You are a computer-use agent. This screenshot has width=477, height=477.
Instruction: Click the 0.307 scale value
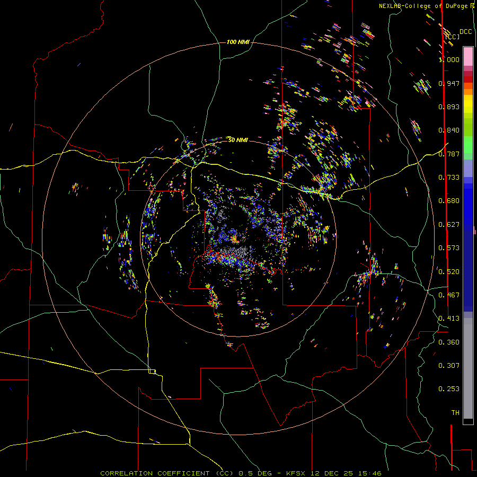click(x=449, y=366)
